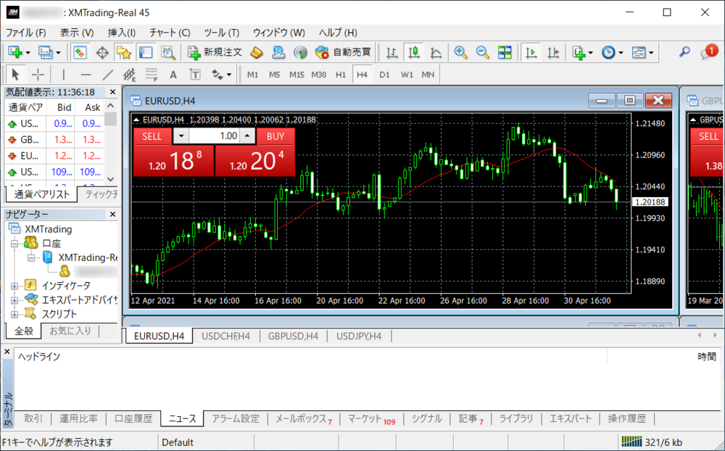The width and height of the screenshot is (725, 451).
Task: Collapse the 口座 accounts tree node
Action: 14,244
